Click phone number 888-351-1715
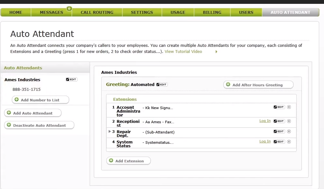The height and width of the screenshot is (189, 324). tap(26, 89)
